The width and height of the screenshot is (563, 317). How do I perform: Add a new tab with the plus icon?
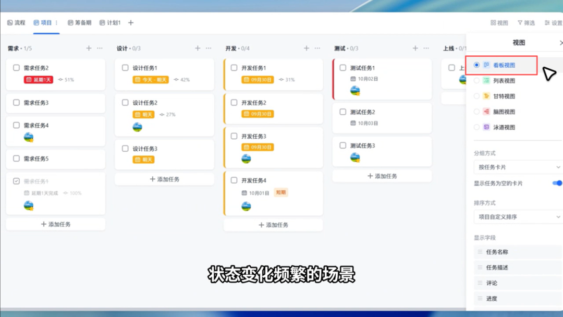click(131, 22)
